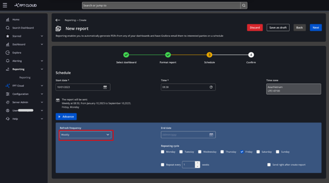Check the Wednesday checkbox
329x183 pixels.
tap(200, 152)
